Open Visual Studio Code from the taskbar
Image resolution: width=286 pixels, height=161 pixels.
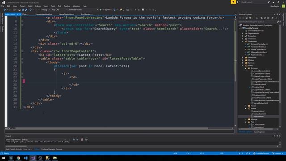[26, 158]
